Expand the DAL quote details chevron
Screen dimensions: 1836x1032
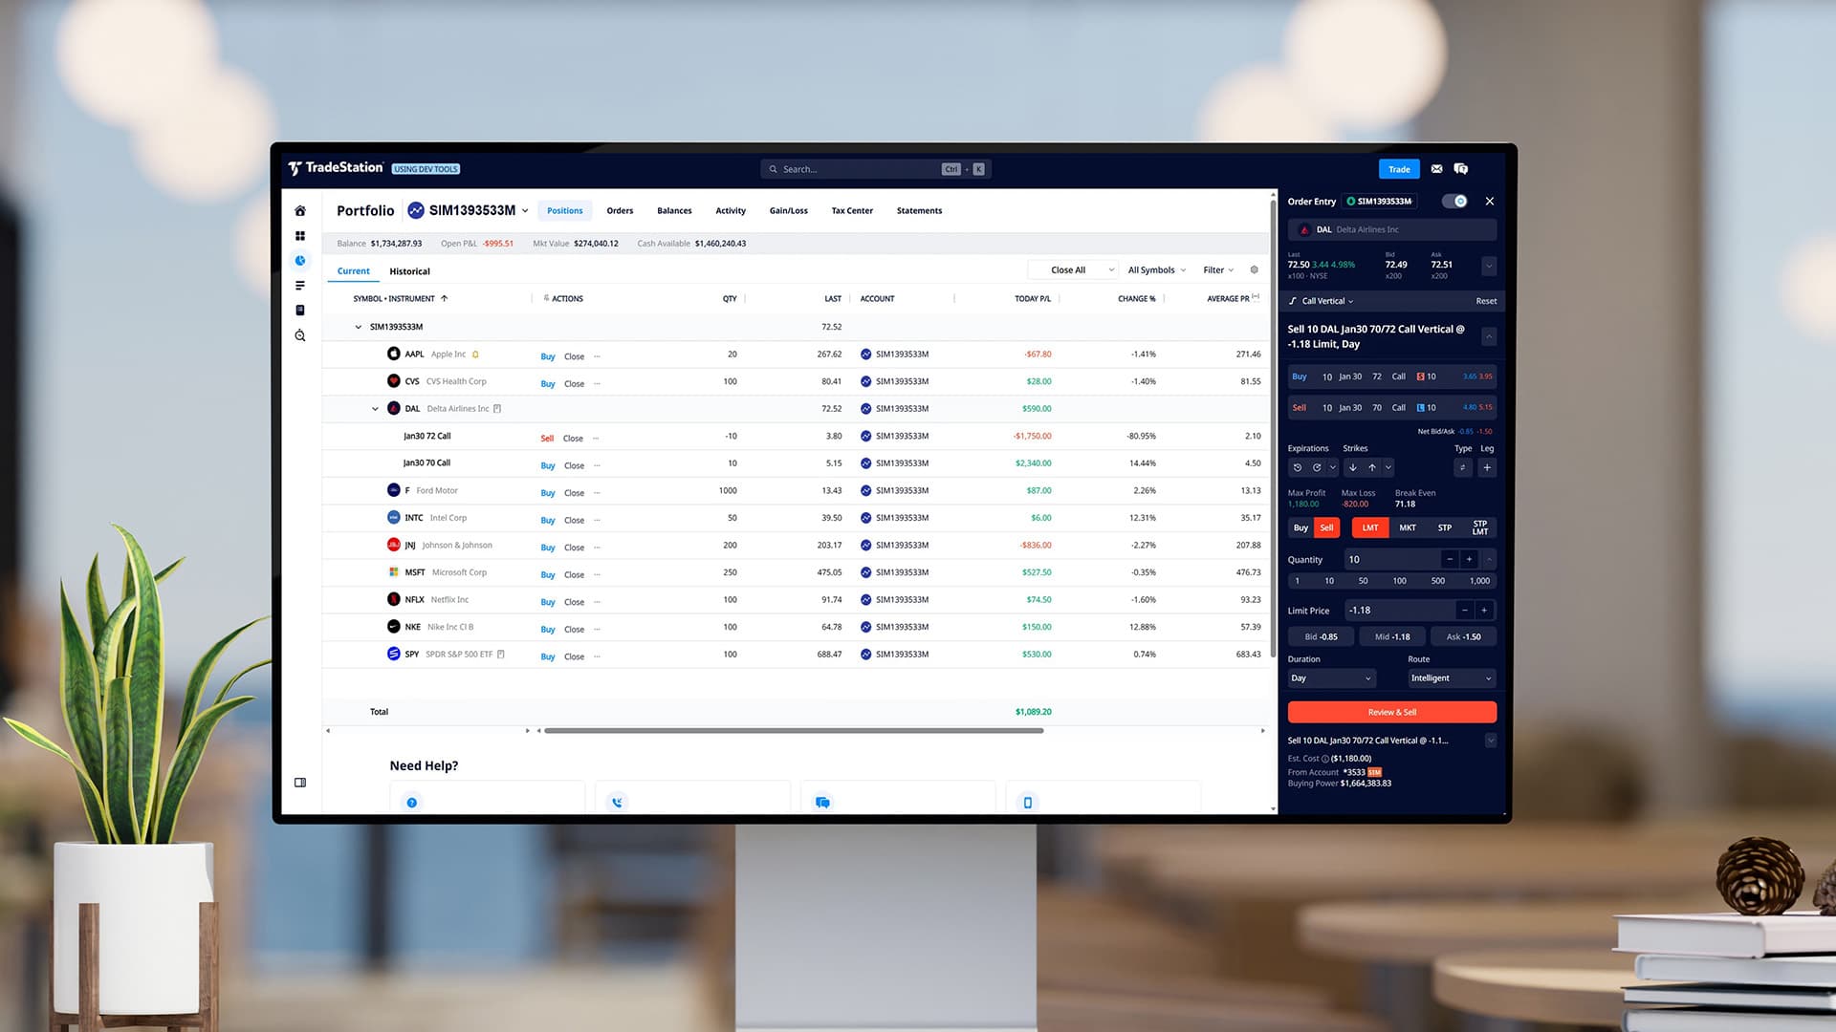(x=1489, y=266)
